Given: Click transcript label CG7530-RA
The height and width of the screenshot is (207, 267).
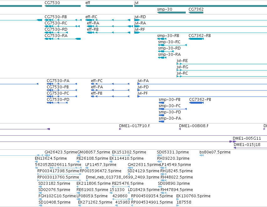Looking at the screenshot, I should click(56, 36).
